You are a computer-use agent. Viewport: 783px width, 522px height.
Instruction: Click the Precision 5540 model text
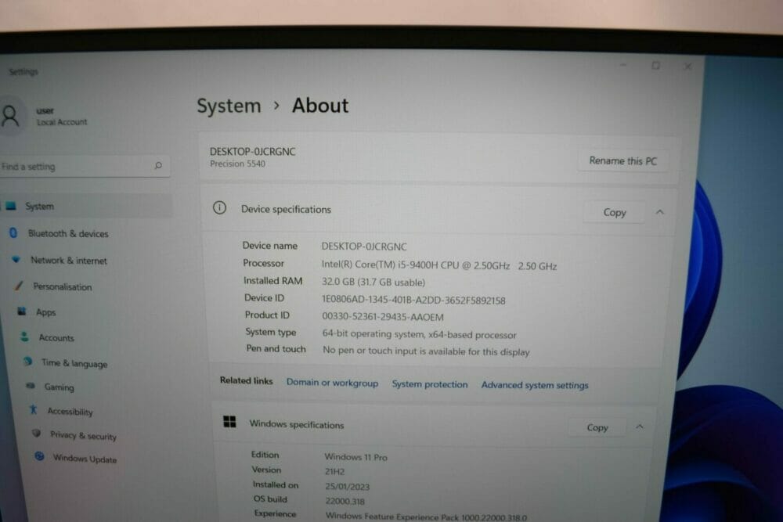237,164
